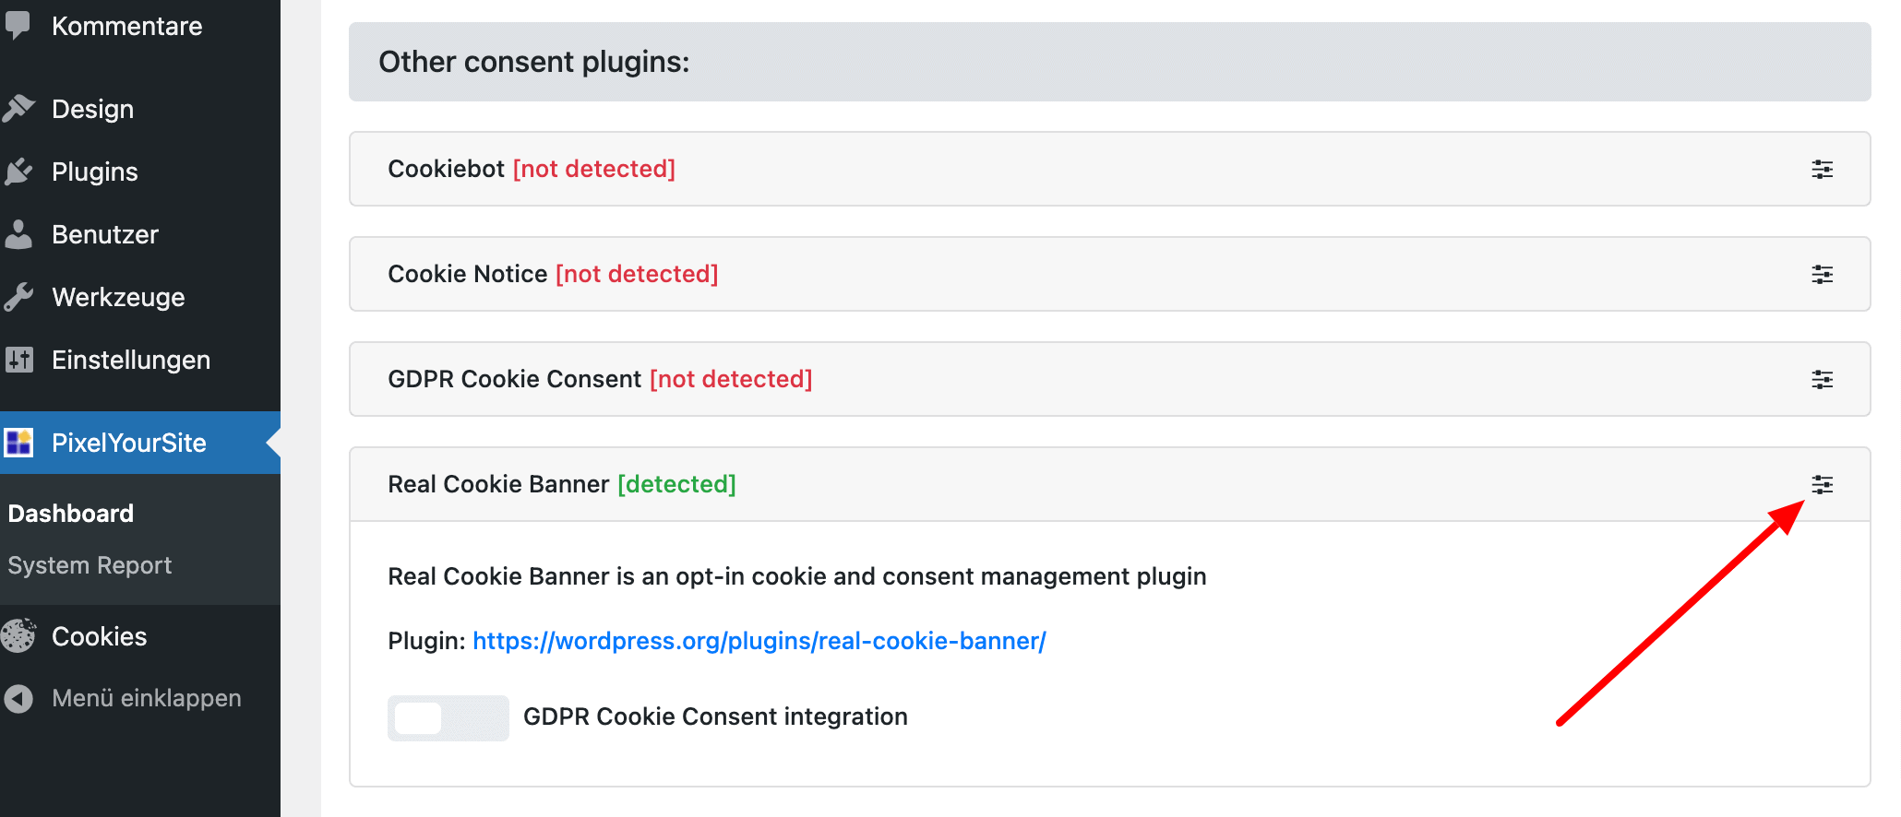Open the Dashboard menu entry under PixelYourSite
Image resolution: width=1901 pixels, height=817 pixels.
click(x=70, y=513)
